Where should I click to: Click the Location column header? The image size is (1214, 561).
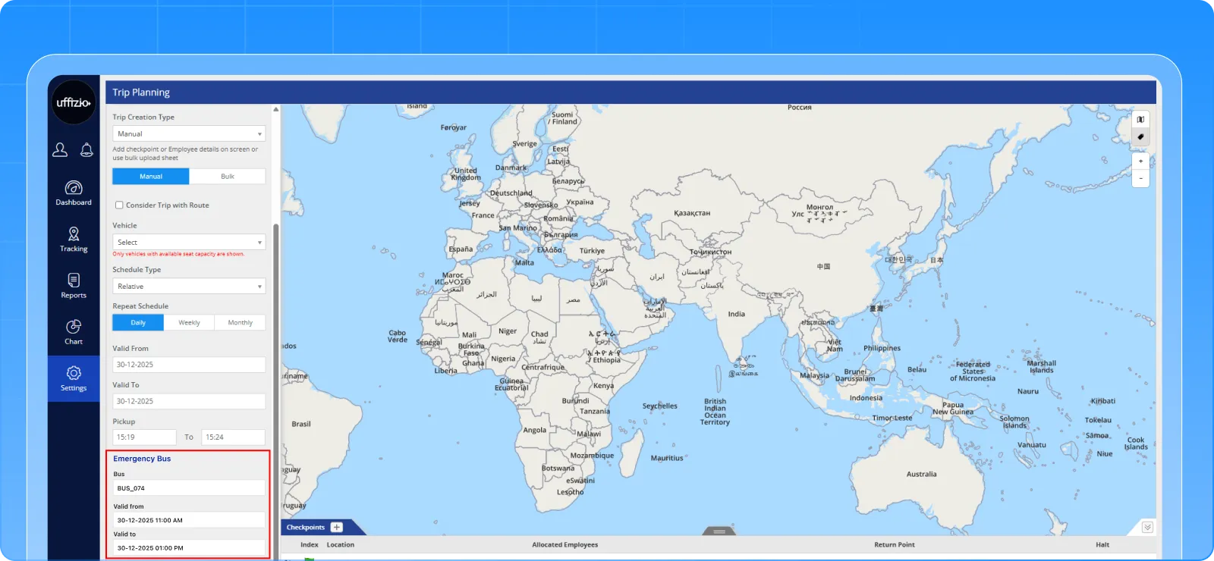click(x=341, y=545)
